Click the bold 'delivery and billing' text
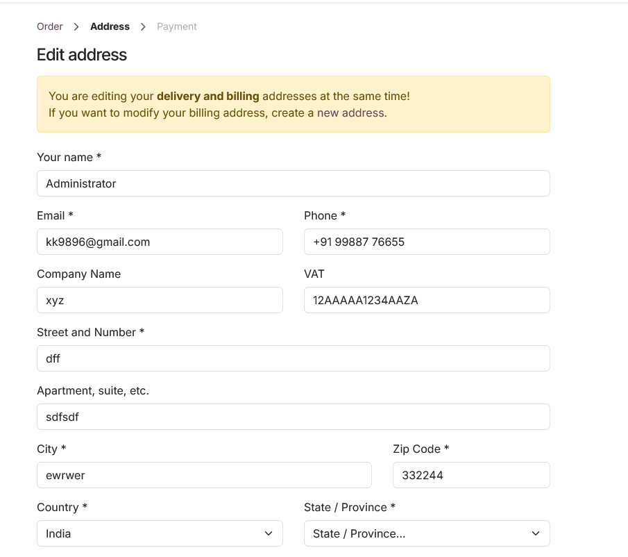Image resolution: width=628 pixels, height=557 pixels. click(208, 96)
